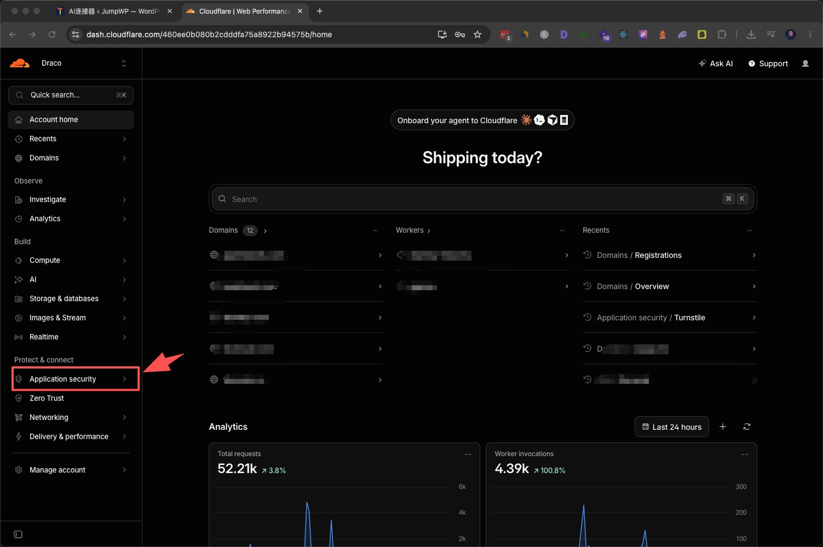Open Zero Trust in sidebar
This screenshot has width=823, height=547.
click(71, 398)
